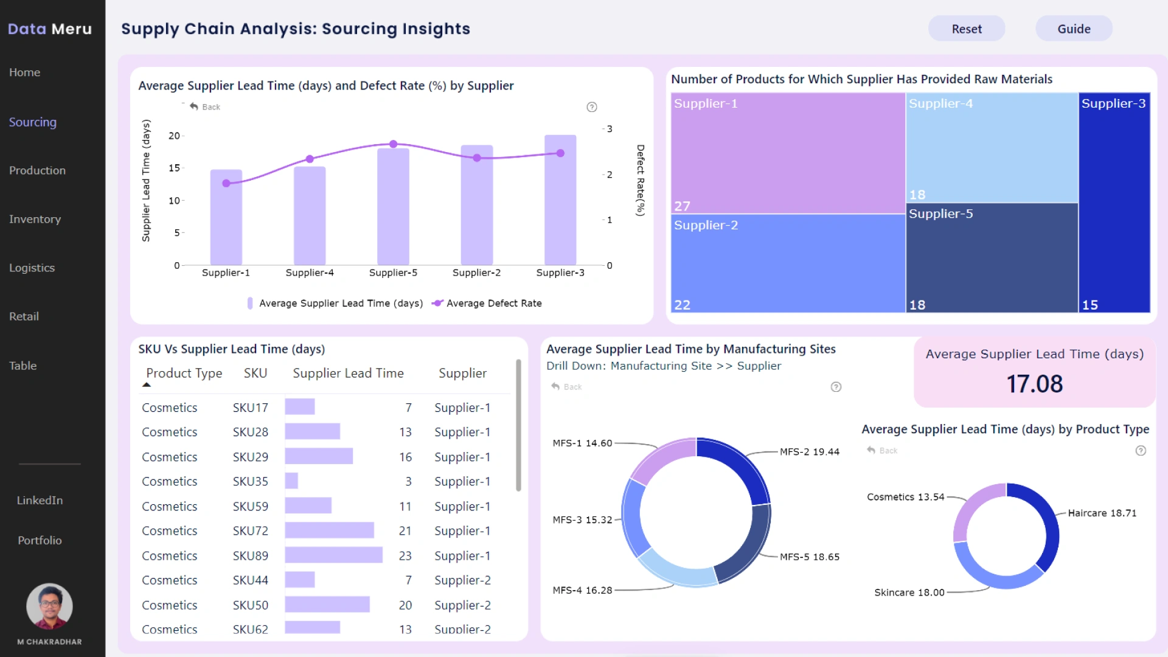Open the Logistics page

click(x=32, y=268)
